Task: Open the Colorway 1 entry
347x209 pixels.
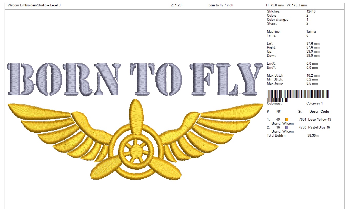Action: pos(315,103)
